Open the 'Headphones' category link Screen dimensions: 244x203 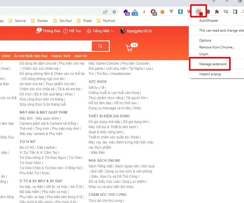click(121, 74)
